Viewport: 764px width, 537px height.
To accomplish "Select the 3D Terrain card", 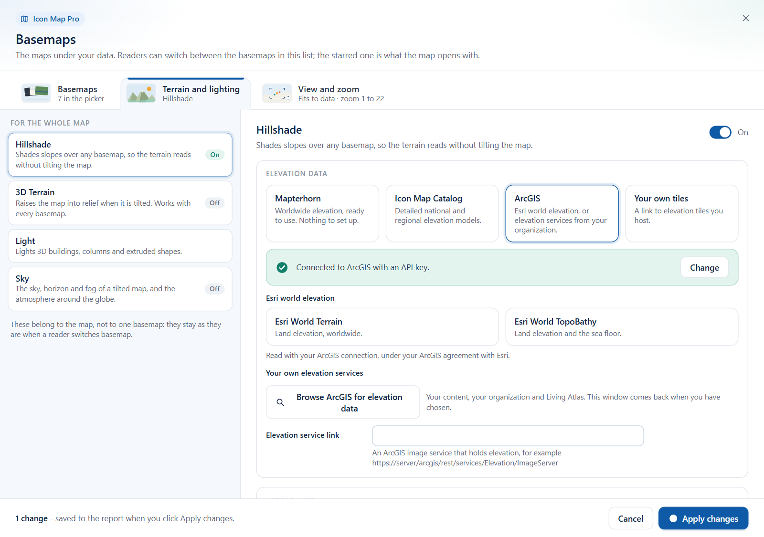I will 120,203.
